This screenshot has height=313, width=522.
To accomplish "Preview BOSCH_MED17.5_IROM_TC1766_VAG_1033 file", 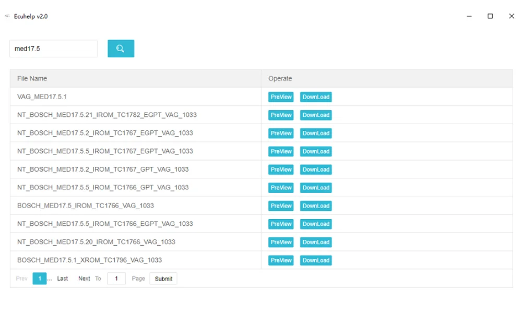I will [x=281, y=206].
